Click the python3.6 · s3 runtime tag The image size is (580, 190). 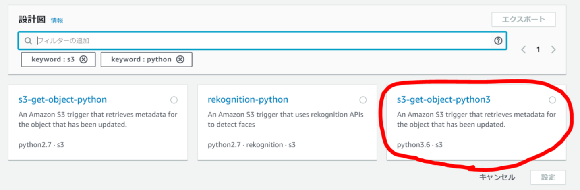(420, 144)
